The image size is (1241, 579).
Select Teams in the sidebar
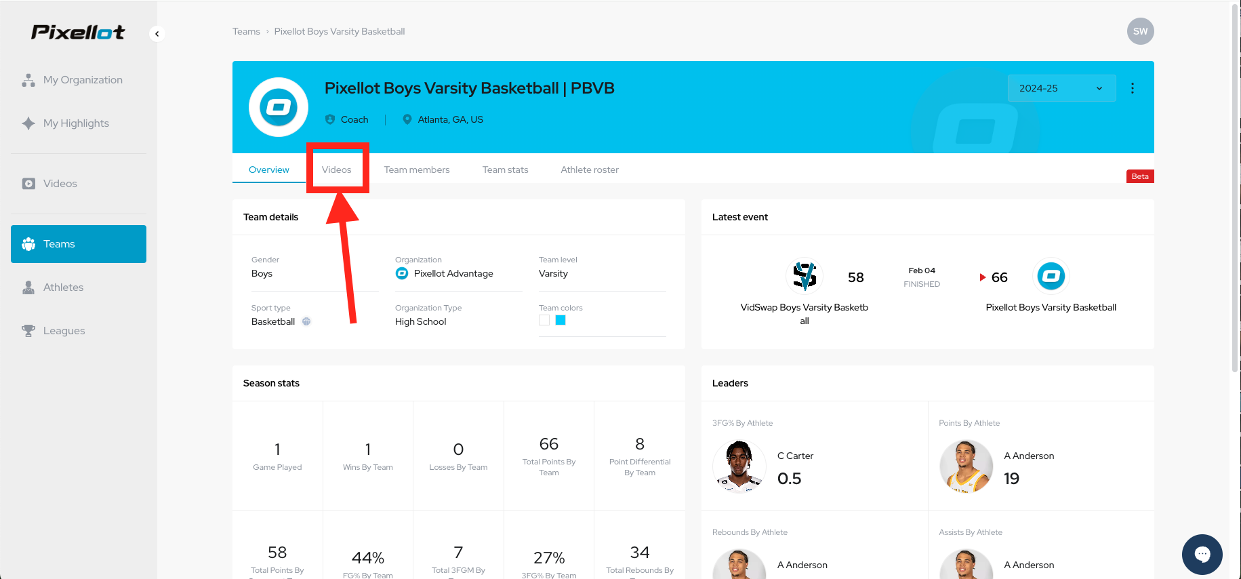pyautogui.click(x=79, y=244)
